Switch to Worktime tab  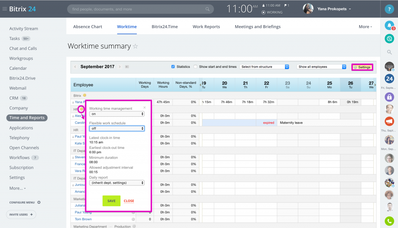click(127, 27)
